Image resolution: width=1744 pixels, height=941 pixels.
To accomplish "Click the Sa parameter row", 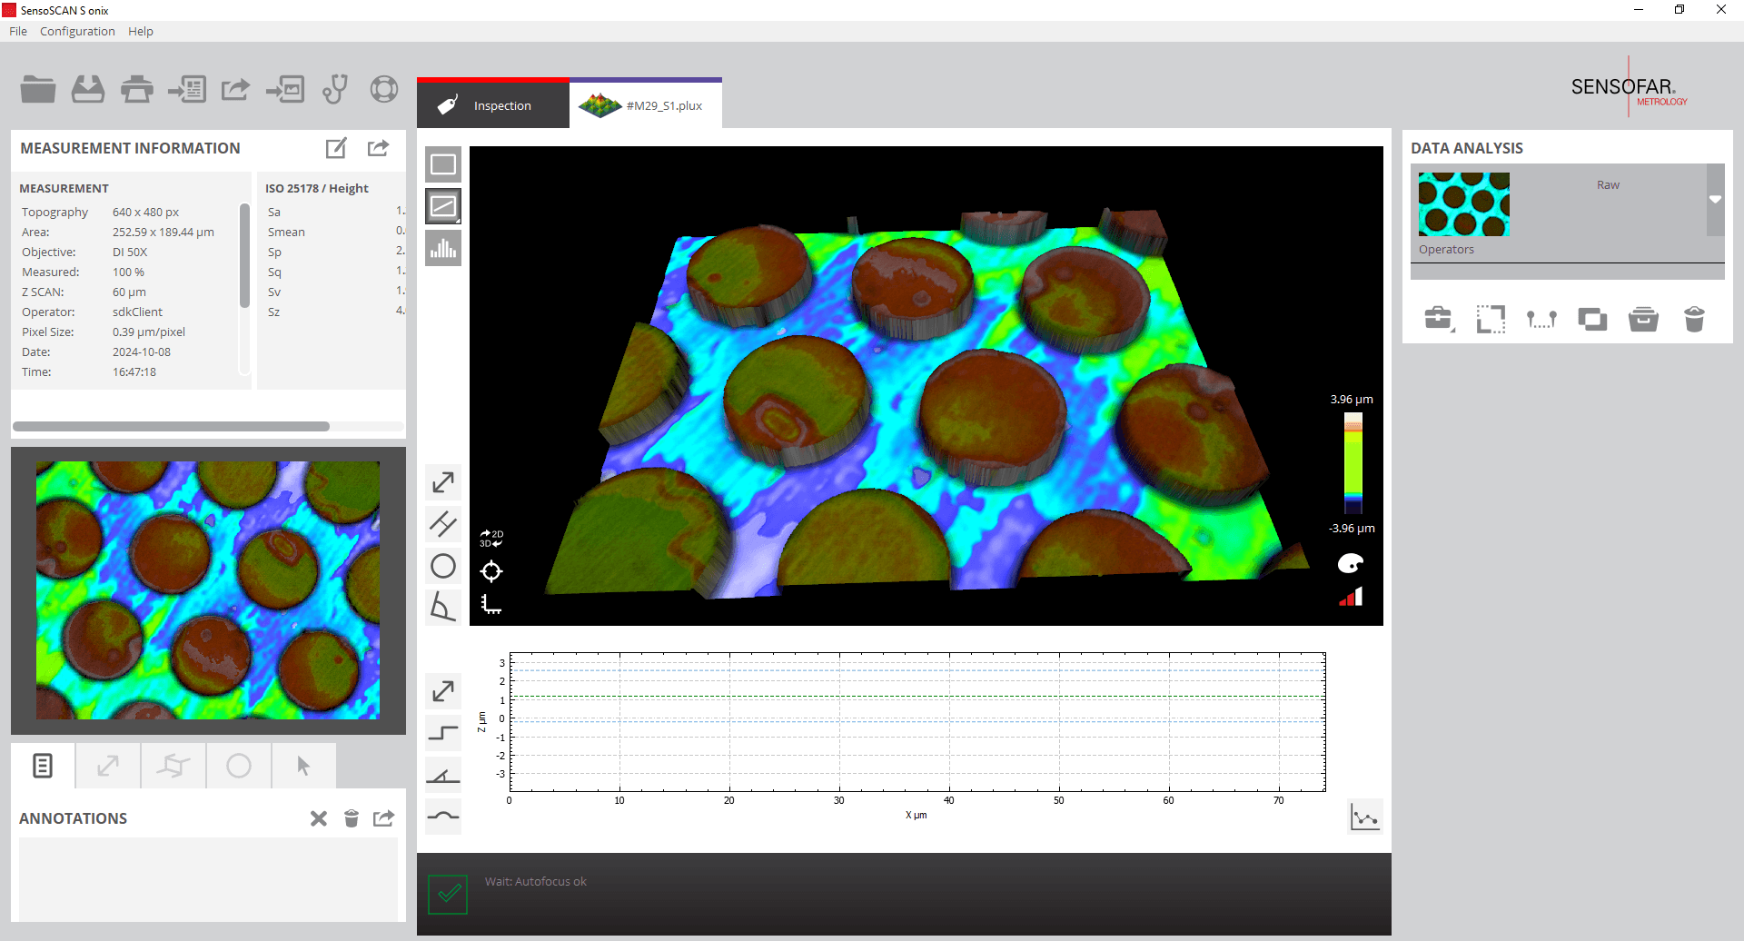I will click(x=334, y=212).
